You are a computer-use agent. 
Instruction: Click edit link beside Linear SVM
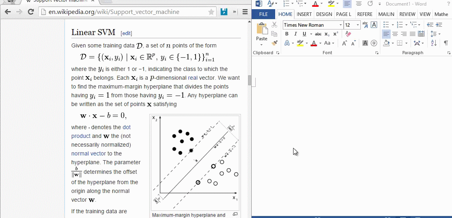tap(126, 33)
